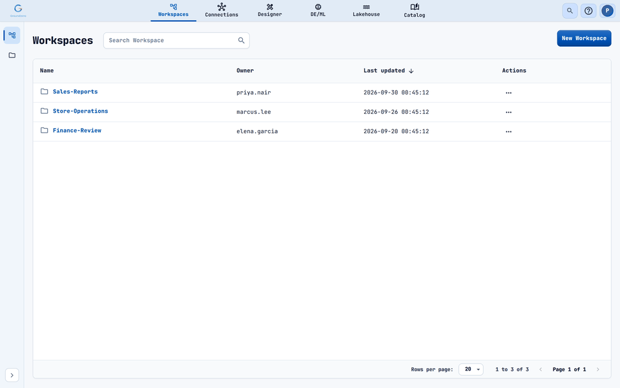620x388 pixels.
Task: Click the folder icon beside Sales-Reports
Action: [x=45, y=91]
